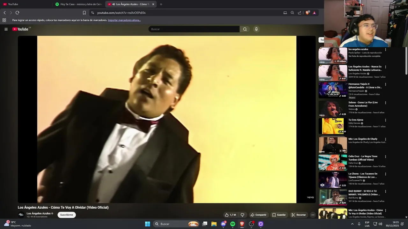Click the Windows taskbar Buscar search box
The width and height of the screenshot is (408, 229).
pos(176,224)
